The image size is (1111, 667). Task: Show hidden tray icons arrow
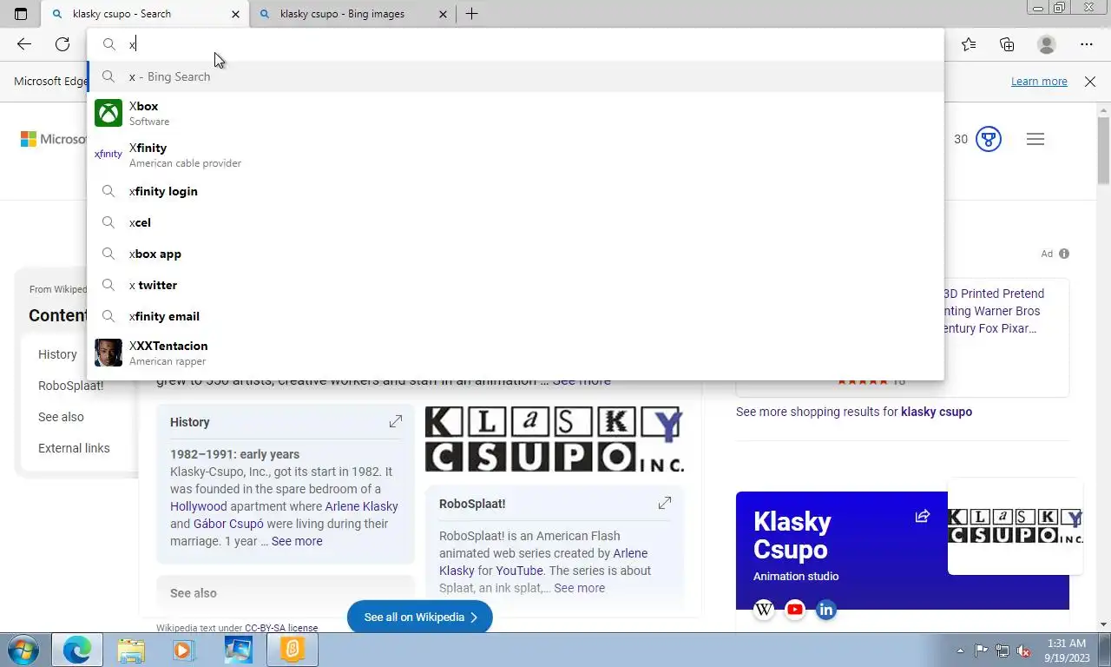(960, 650)
